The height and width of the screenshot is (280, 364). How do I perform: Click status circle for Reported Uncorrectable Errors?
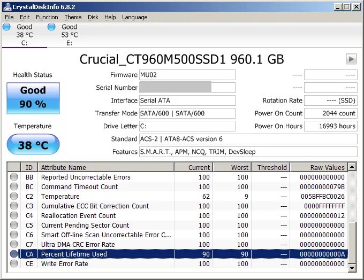[14, 177]
